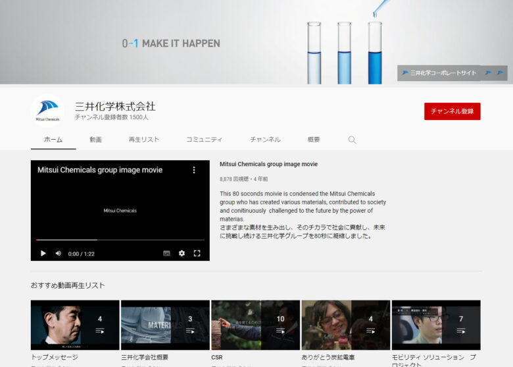Click the 8,878 回視聴 view count text
The width and height of the screenshot is (513, 367).
(234, 179)
